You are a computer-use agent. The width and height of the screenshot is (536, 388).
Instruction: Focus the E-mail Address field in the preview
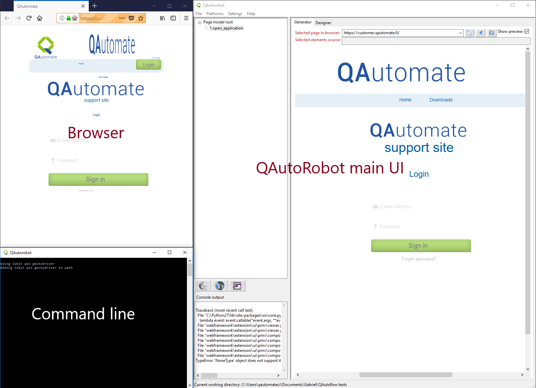(x=421, y=207)
